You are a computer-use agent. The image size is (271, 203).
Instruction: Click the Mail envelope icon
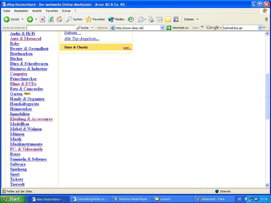coord(141,19)
